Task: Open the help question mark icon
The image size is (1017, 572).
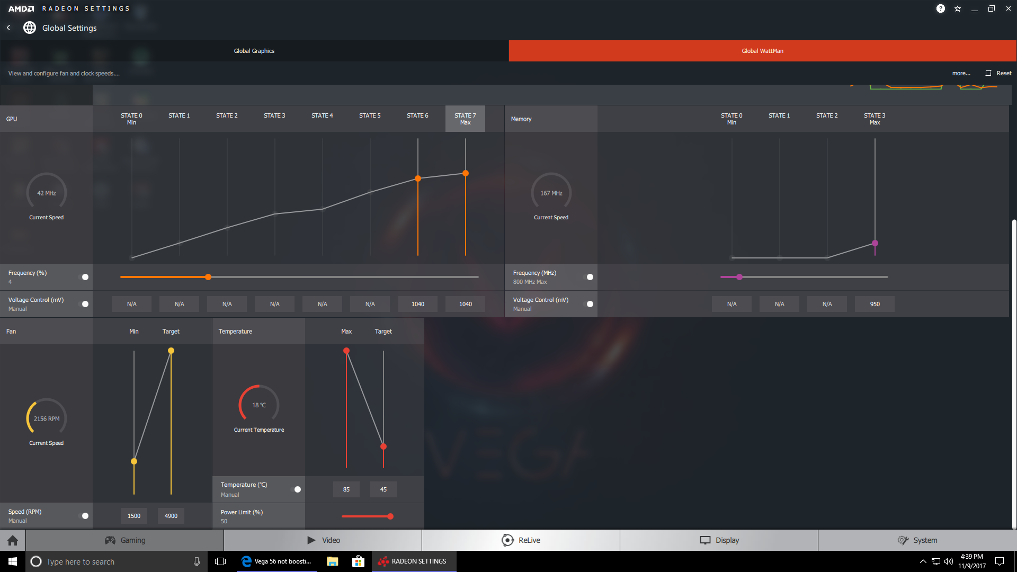Action: [940, 8]
